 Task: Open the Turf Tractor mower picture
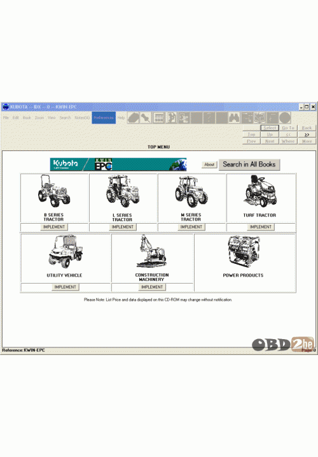point(260,191)
